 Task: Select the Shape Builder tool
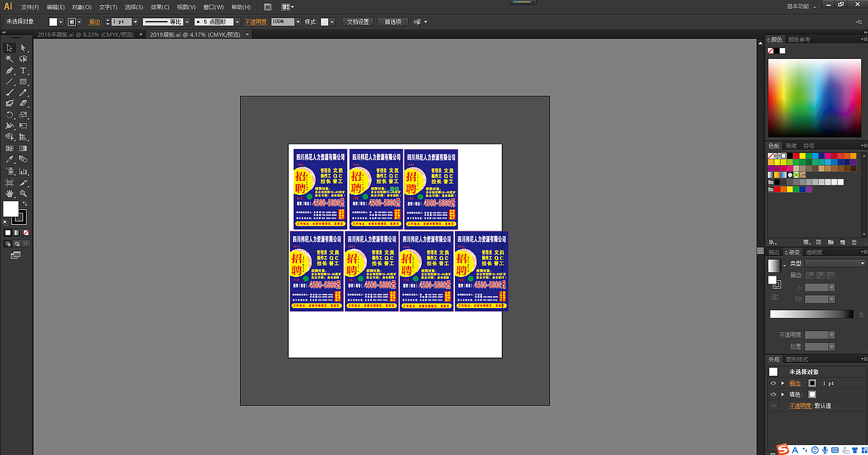pos(9,137)
